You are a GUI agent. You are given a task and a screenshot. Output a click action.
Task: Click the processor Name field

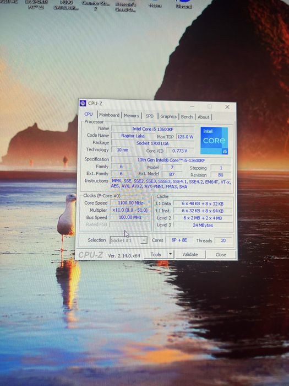pos(152,128)
